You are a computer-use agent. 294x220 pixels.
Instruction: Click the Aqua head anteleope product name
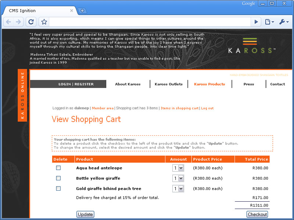pyautogui.click(x=99, y=168)
